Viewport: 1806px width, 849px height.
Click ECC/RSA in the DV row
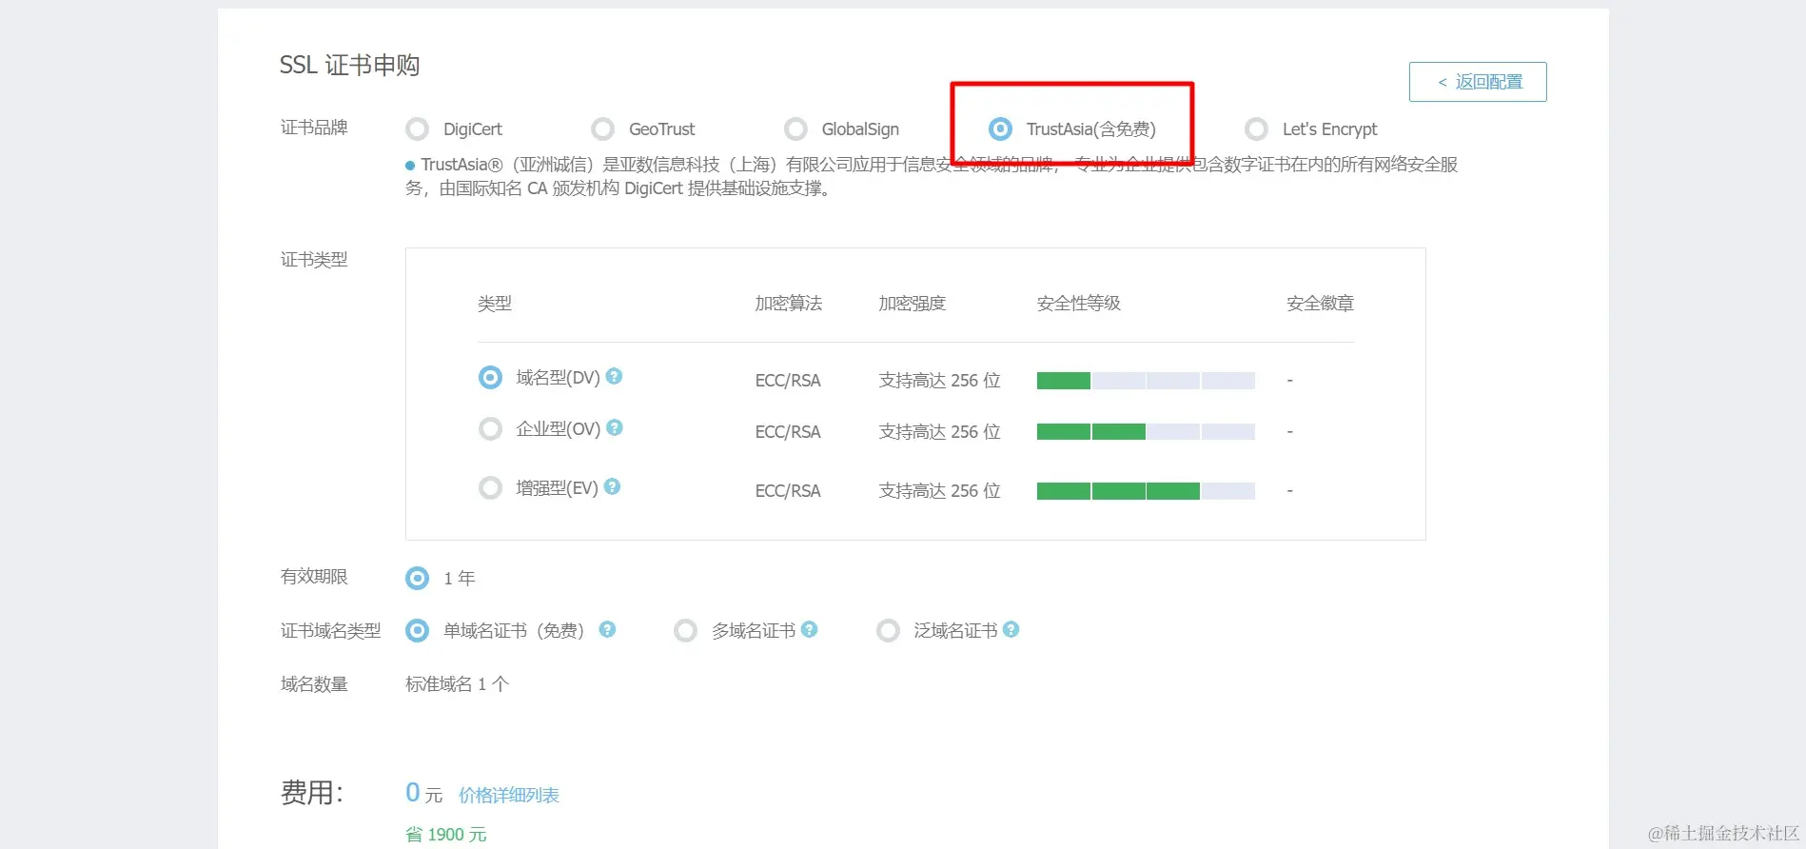click(x=788, y=381)
